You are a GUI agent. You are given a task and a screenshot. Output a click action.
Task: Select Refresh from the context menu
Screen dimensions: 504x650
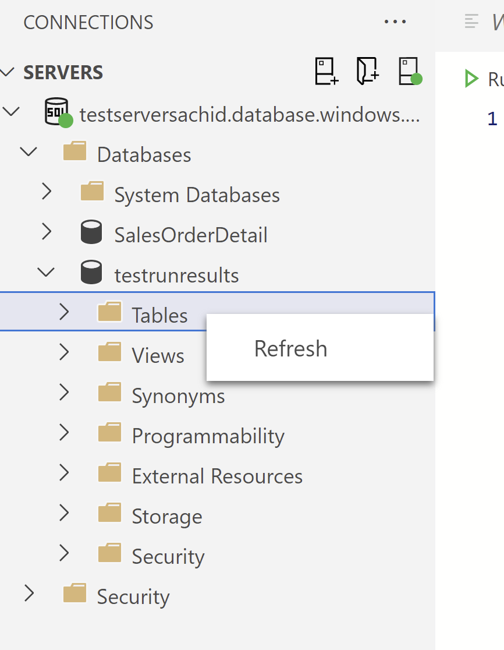(290, 348)
